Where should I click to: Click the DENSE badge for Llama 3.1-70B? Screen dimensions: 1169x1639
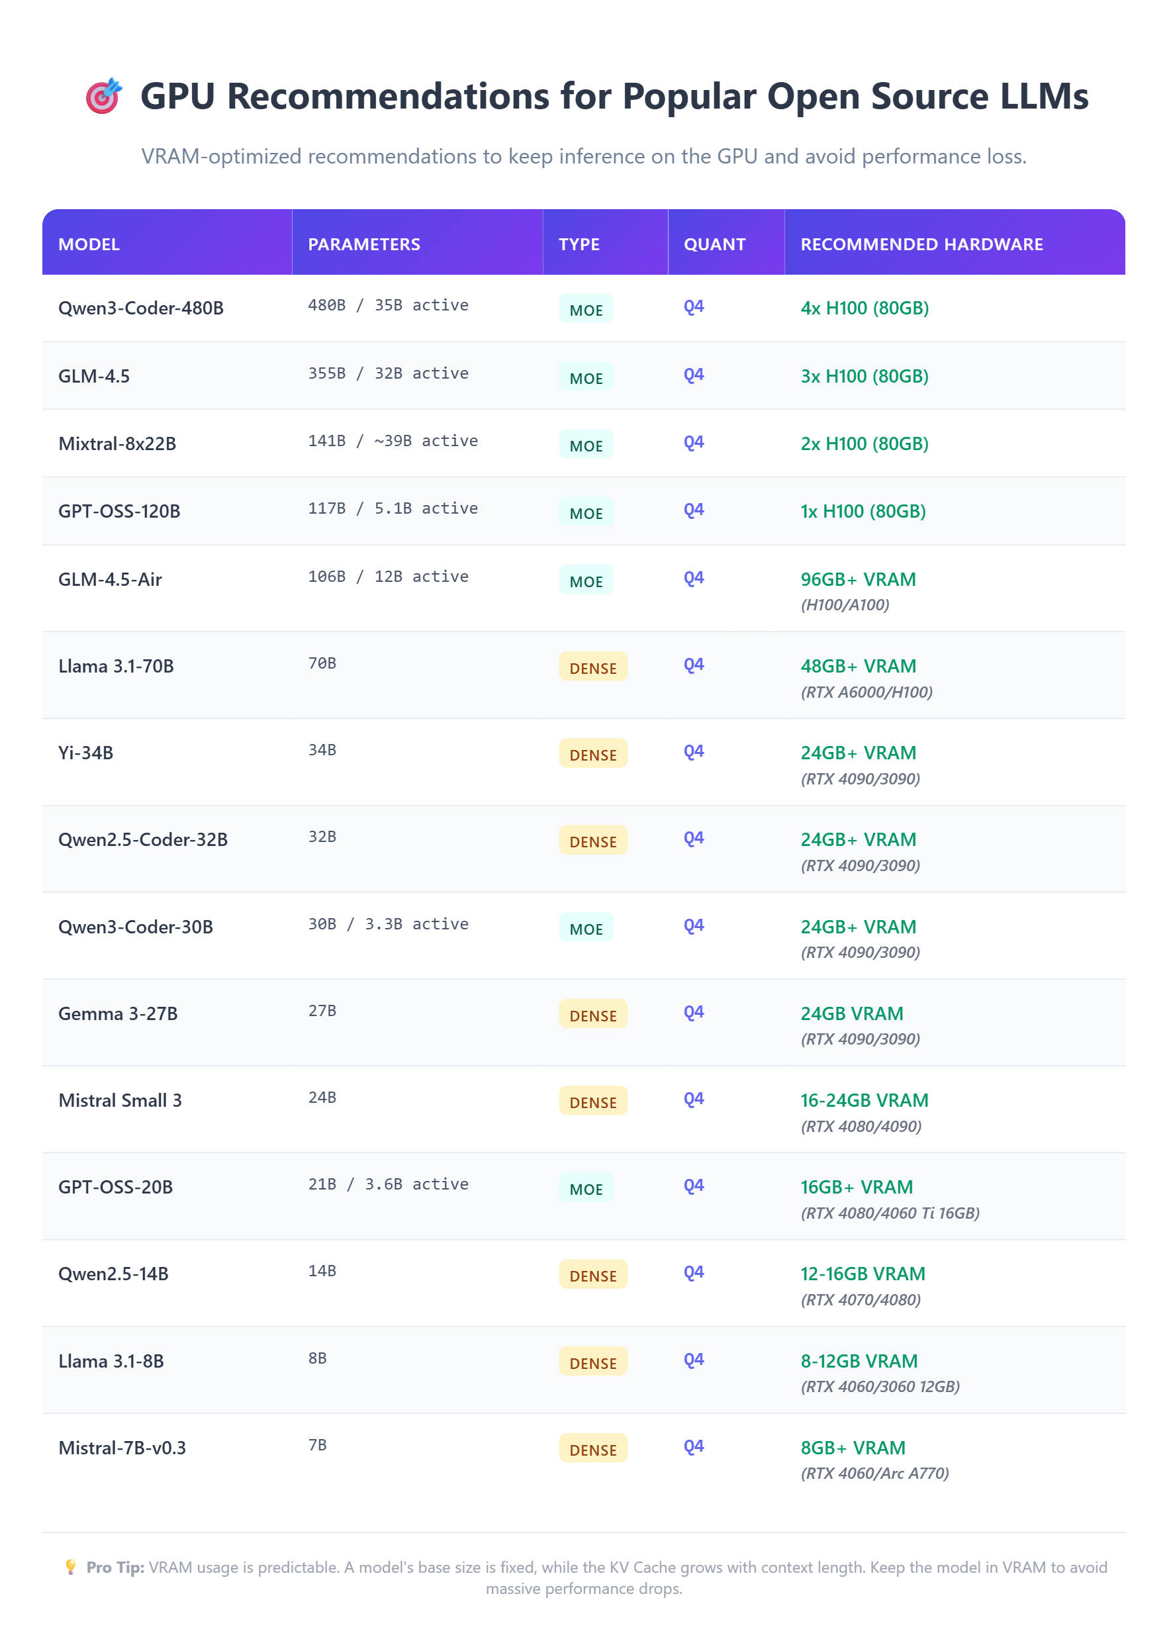592,667
